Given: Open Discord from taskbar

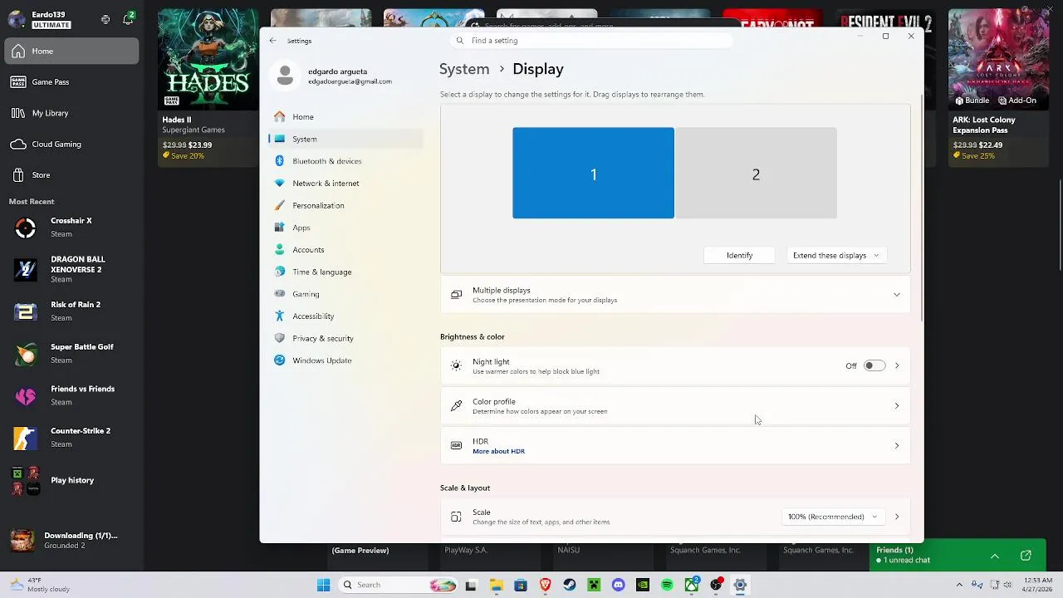Looking at the screenshot, I should (x=618, y=585).
